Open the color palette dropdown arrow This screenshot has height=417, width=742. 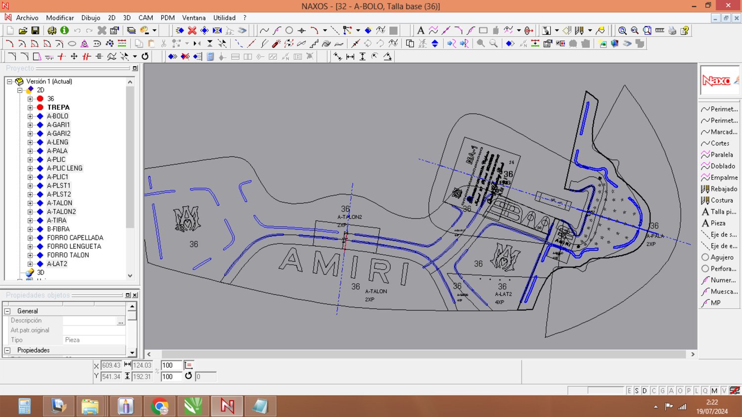pos(154,31)
